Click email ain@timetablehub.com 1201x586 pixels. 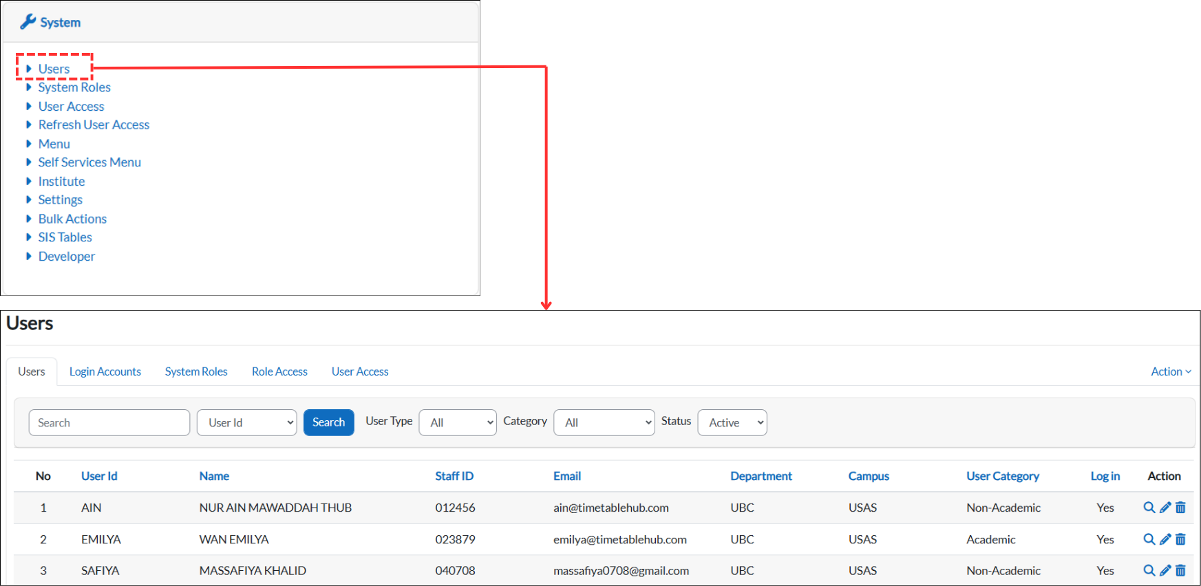coord(611,508)
